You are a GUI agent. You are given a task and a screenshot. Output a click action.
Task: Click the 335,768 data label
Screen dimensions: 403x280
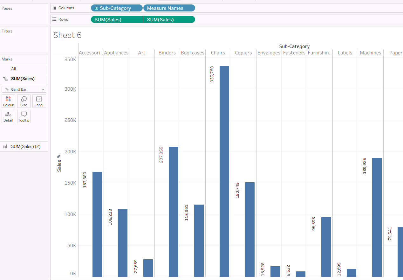point(212,74)
